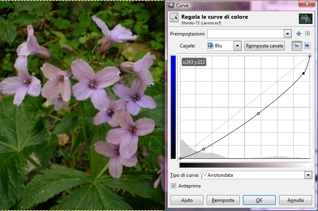The height and width of the screenshot is (211, 318).
Task: Switch to linear histogram view
Action: pyautogui.click(x=297, y=46)
